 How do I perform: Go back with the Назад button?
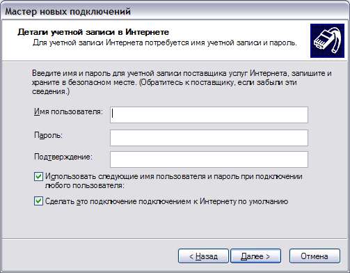pos(203,256)
